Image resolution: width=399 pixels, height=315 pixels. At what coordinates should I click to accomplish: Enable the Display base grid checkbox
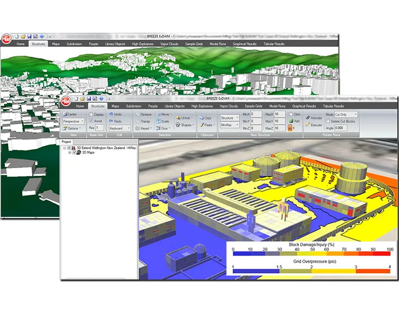[x=91, y=114]
